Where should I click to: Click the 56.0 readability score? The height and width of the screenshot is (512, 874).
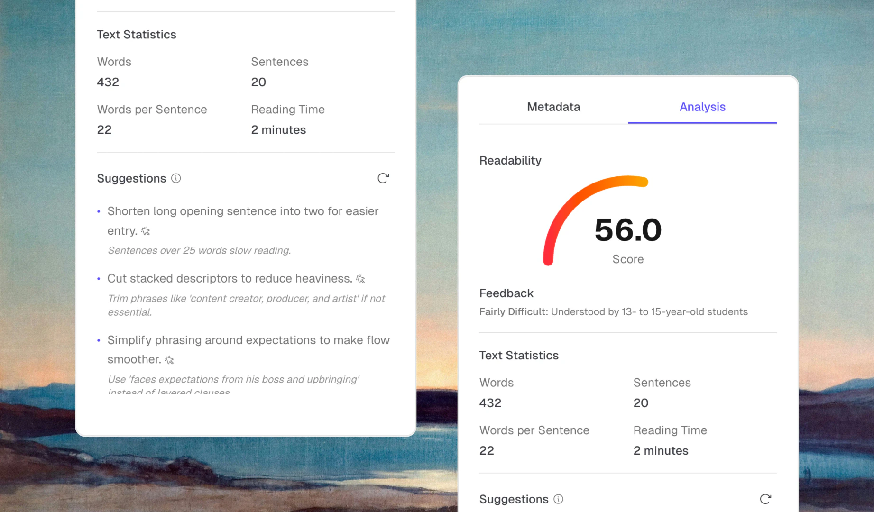tap(627, 231)
